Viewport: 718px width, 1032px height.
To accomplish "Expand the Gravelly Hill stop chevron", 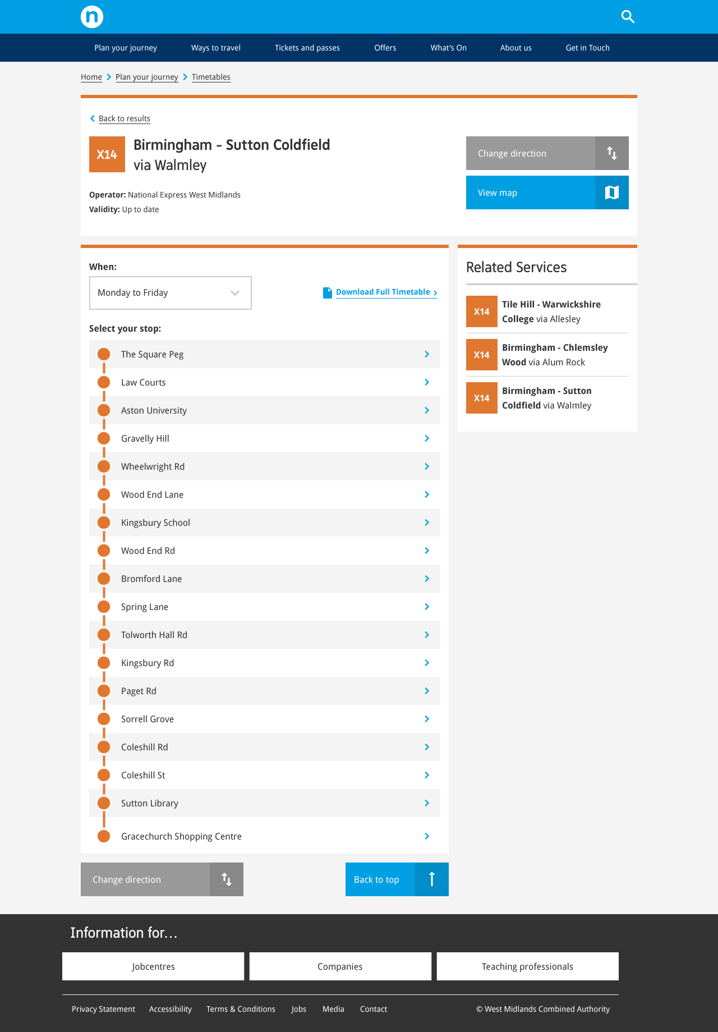I will tap(427, 438).
